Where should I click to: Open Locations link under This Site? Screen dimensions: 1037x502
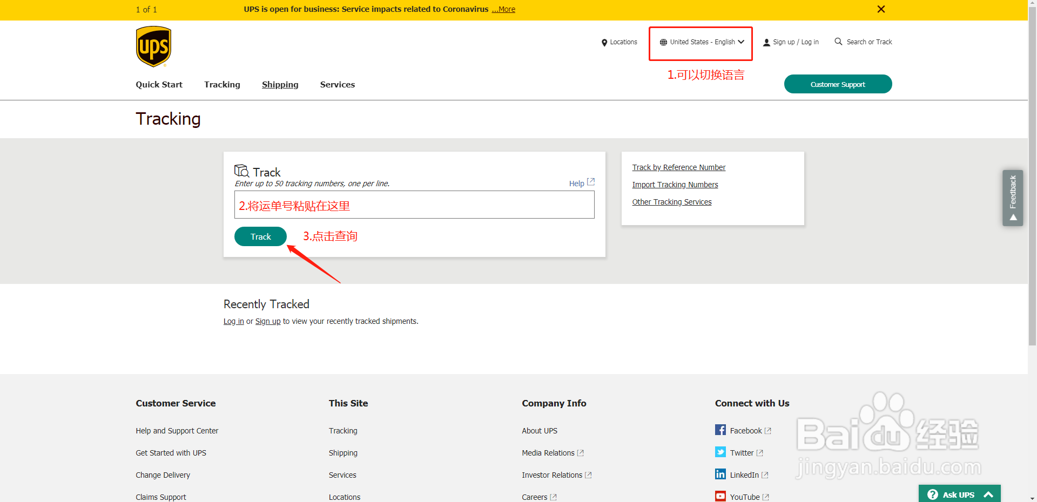(345, 497)
